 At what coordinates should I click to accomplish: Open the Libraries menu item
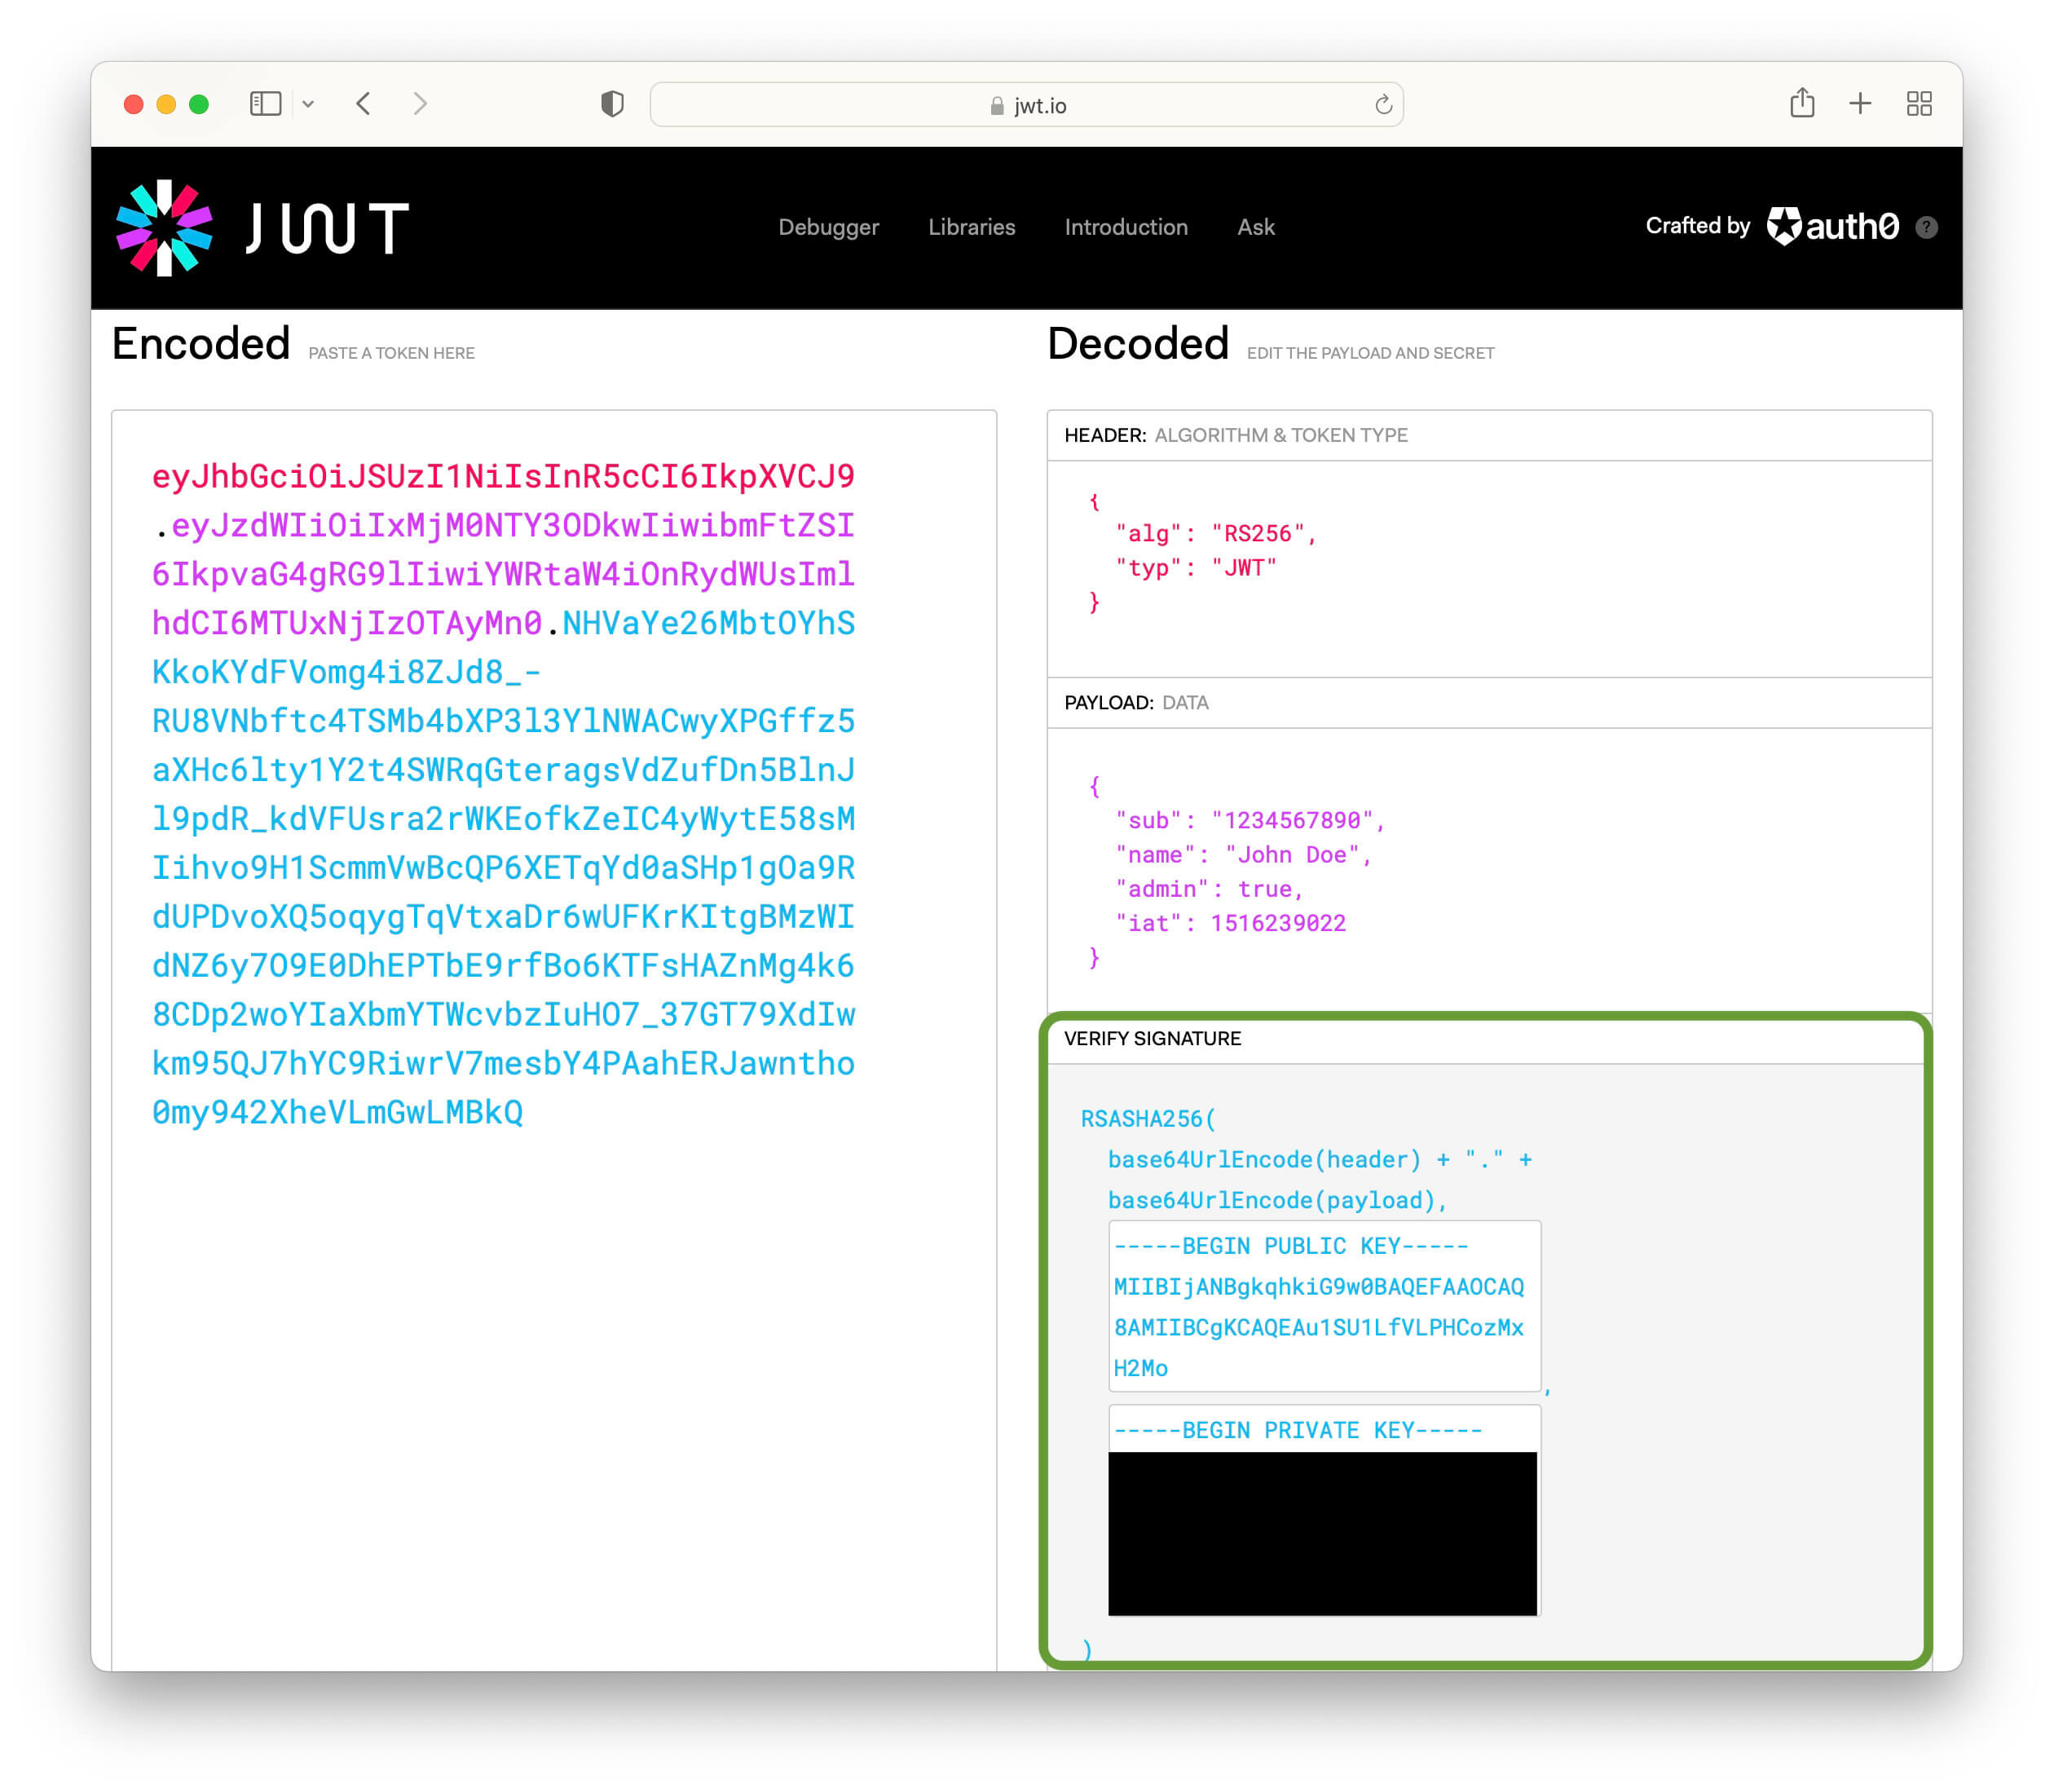pos(972,227)
